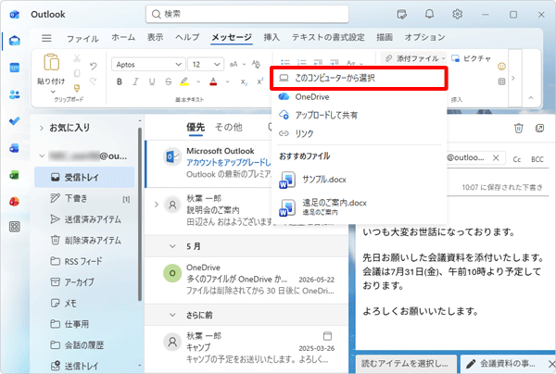Open the People contacts icon
Screen dimensions: 556x374
[15, 94]
